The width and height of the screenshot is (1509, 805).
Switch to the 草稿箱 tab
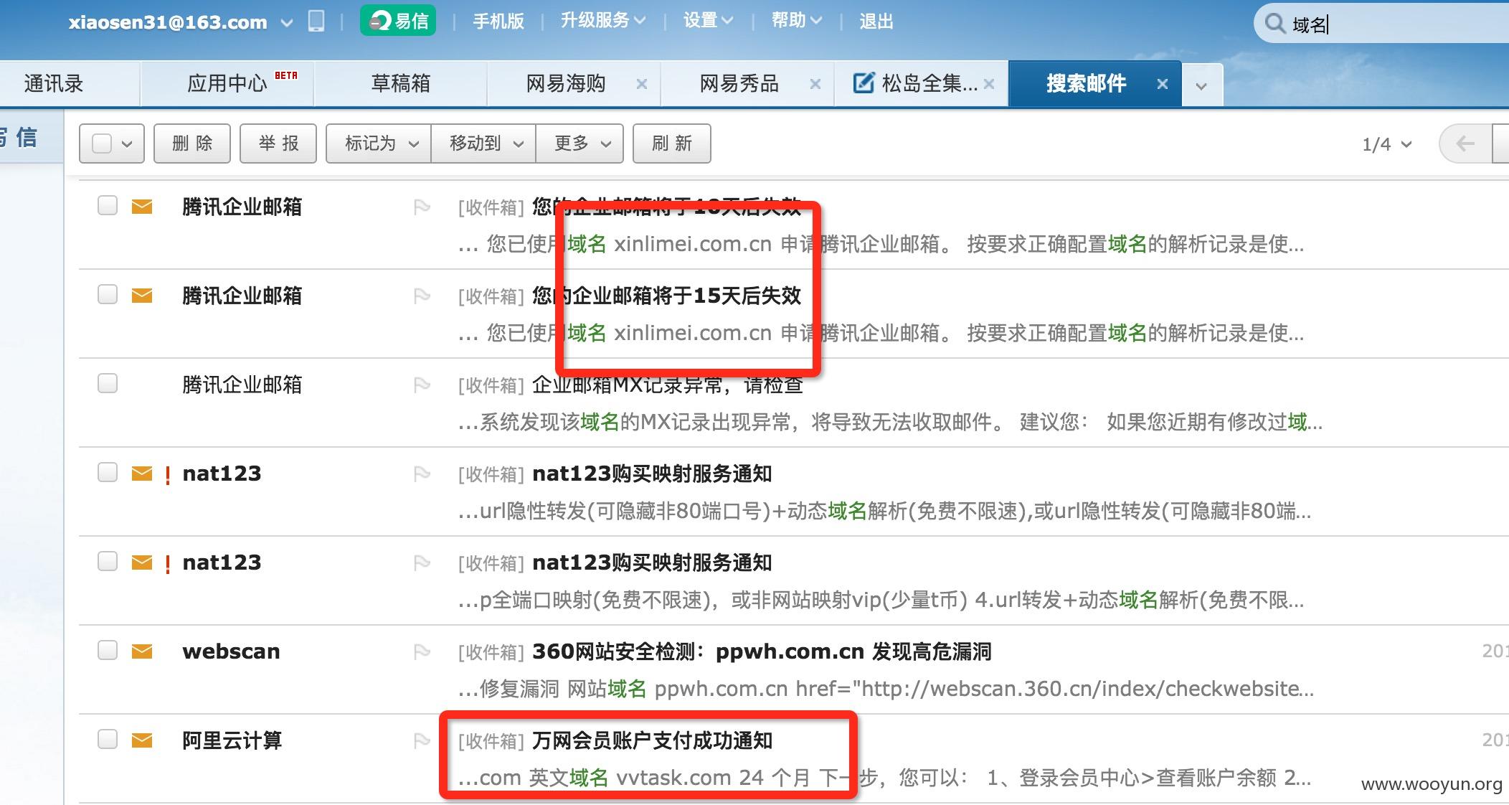(400, 84)
